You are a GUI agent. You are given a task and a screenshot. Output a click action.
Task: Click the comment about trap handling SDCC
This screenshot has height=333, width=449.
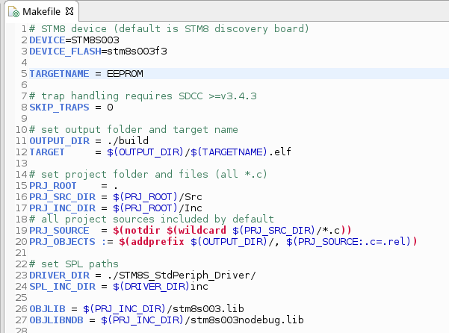coord(143,96)
